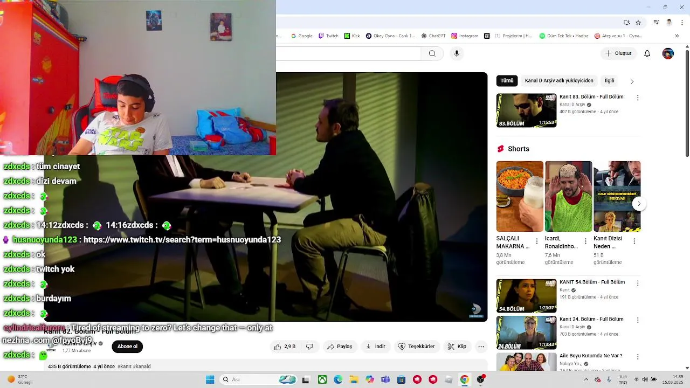Open the Ateş ve su 1 bookmark

point(618,36)
